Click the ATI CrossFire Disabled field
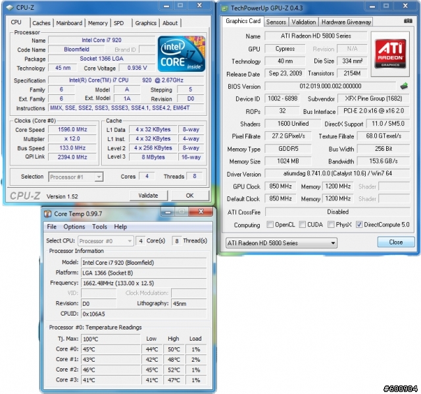The width and height of the screenshot is (421, 394). click(337, 212)
